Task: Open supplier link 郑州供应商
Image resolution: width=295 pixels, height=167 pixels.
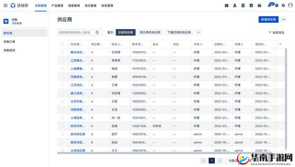Action: point(78,134)
